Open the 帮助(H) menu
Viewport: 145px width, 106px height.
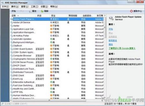(x=54, y=7)
